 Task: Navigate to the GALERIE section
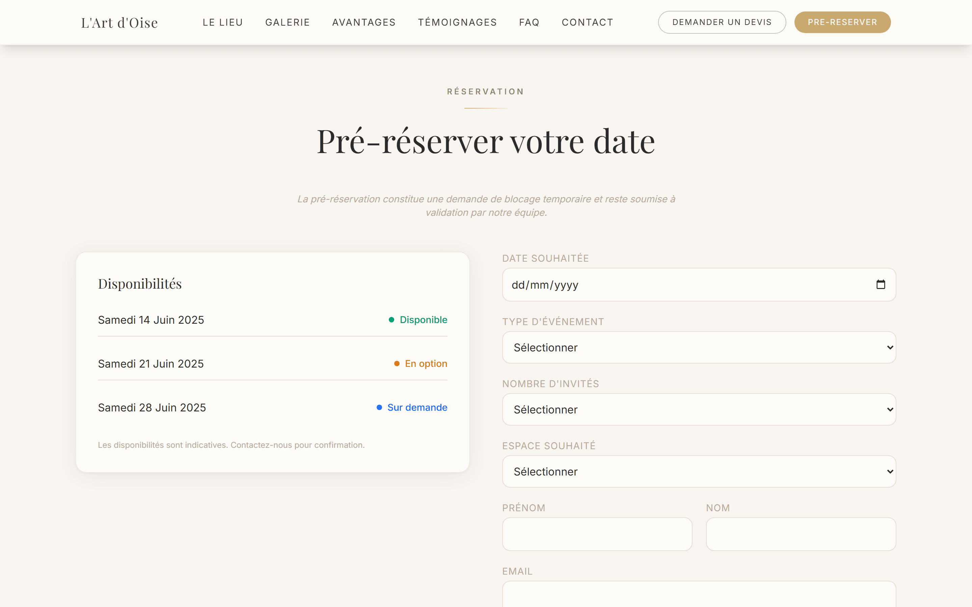click(287, 22)
